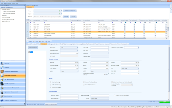Viewport: 172px width, 108px height.
Task: Toggle the Base Packaging checkbox
Action: click(50, 82)
